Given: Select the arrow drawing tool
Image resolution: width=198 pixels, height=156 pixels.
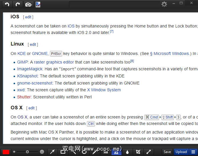Looking at the screenshot, I should [x=52, y=152].
